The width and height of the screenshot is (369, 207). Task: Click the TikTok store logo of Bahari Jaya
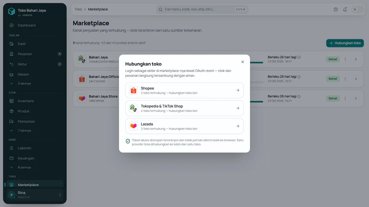[82, 59]
